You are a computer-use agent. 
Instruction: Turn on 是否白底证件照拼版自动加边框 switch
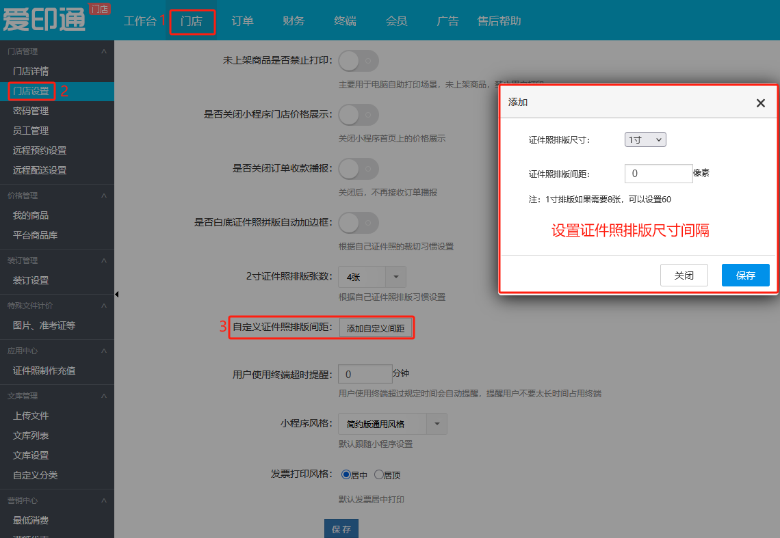pos(358,222)
